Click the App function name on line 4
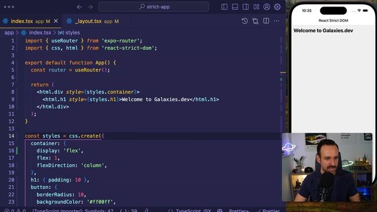The image size is (377, 212). 100,62
